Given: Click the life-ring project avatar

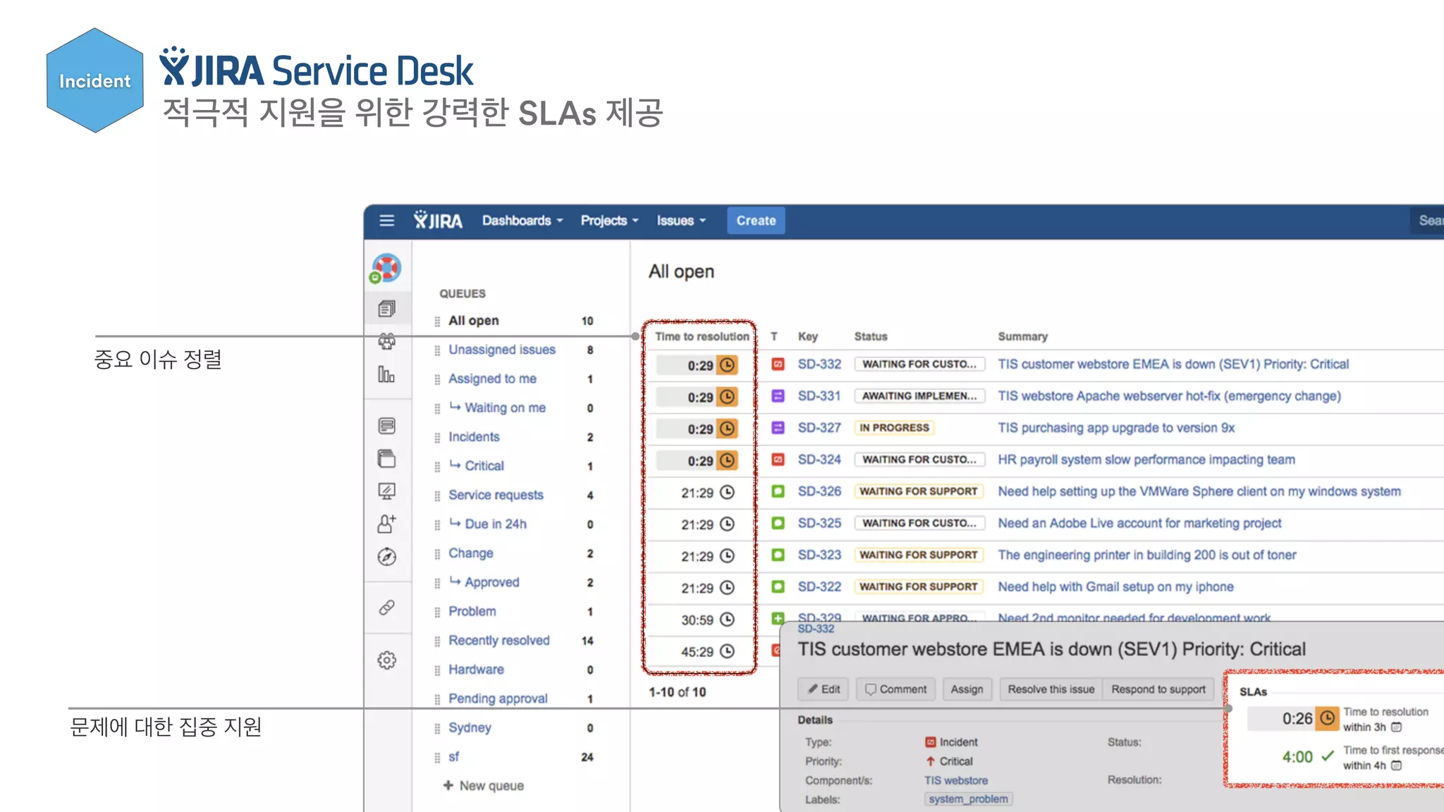Looking at the screenshot, I should point(386,269).
